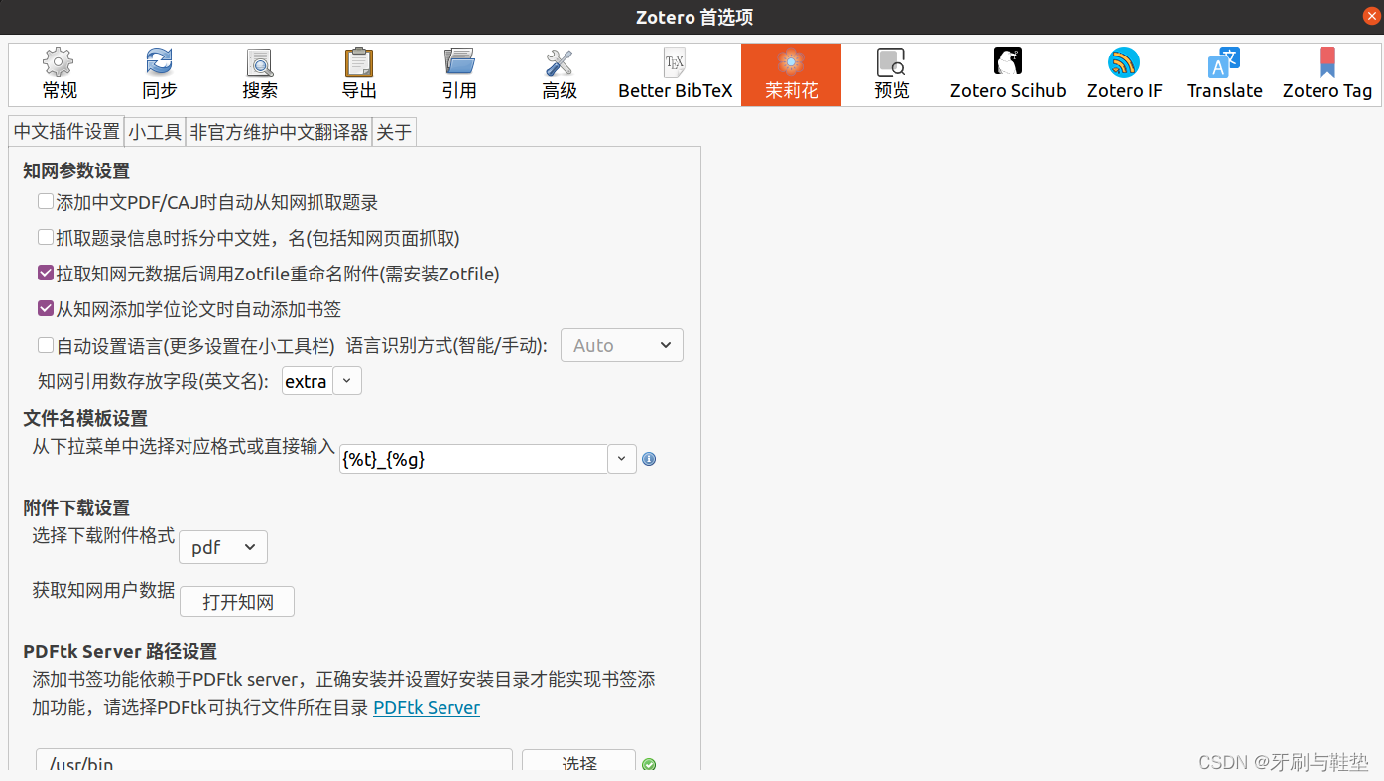Open the Better BibTeX preferences pane
The height and width of the screenshot is (781, 1384).
[675, 74]
